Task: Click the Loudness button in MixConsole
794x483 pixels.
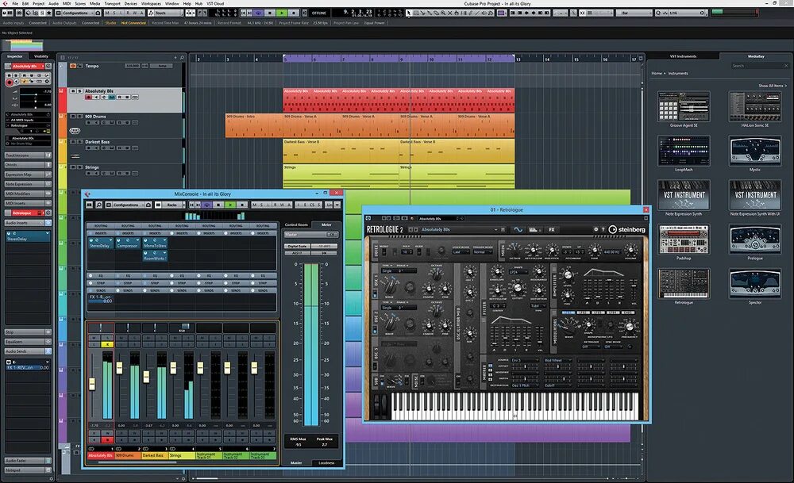Action: click(326, 462)
